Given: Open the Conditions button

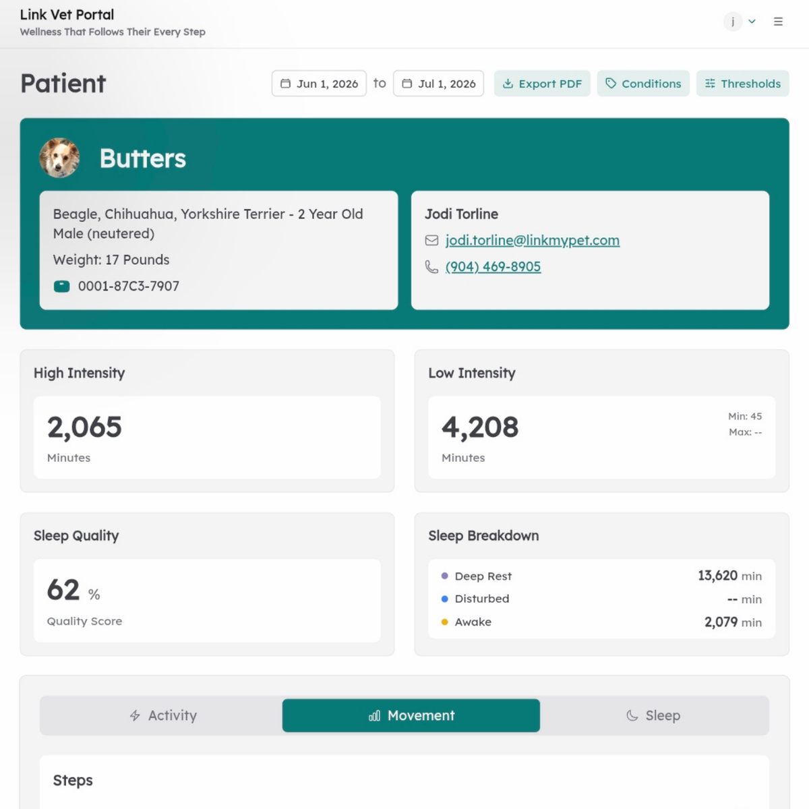Looking at the screenshot, I should click(x=643, y=84).
